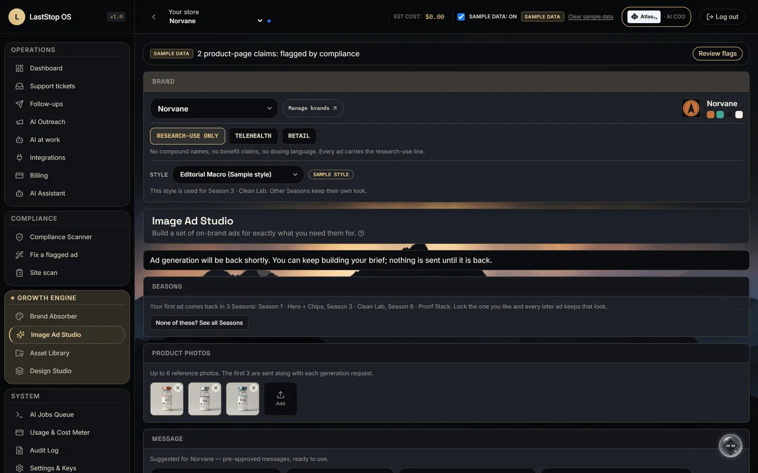Open AI Outreach megaphone icon
The height and width of the screenshot is (473, 758).
pyautogui.click(x=19, y=122)
